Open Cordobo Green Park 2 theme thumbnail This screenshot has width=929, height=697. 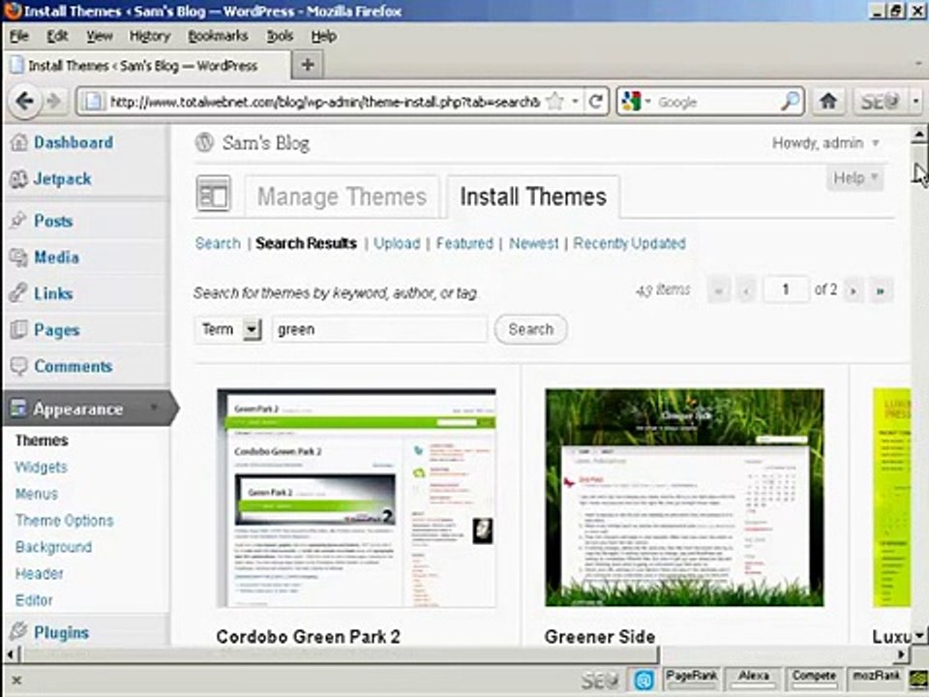(356, 498)
